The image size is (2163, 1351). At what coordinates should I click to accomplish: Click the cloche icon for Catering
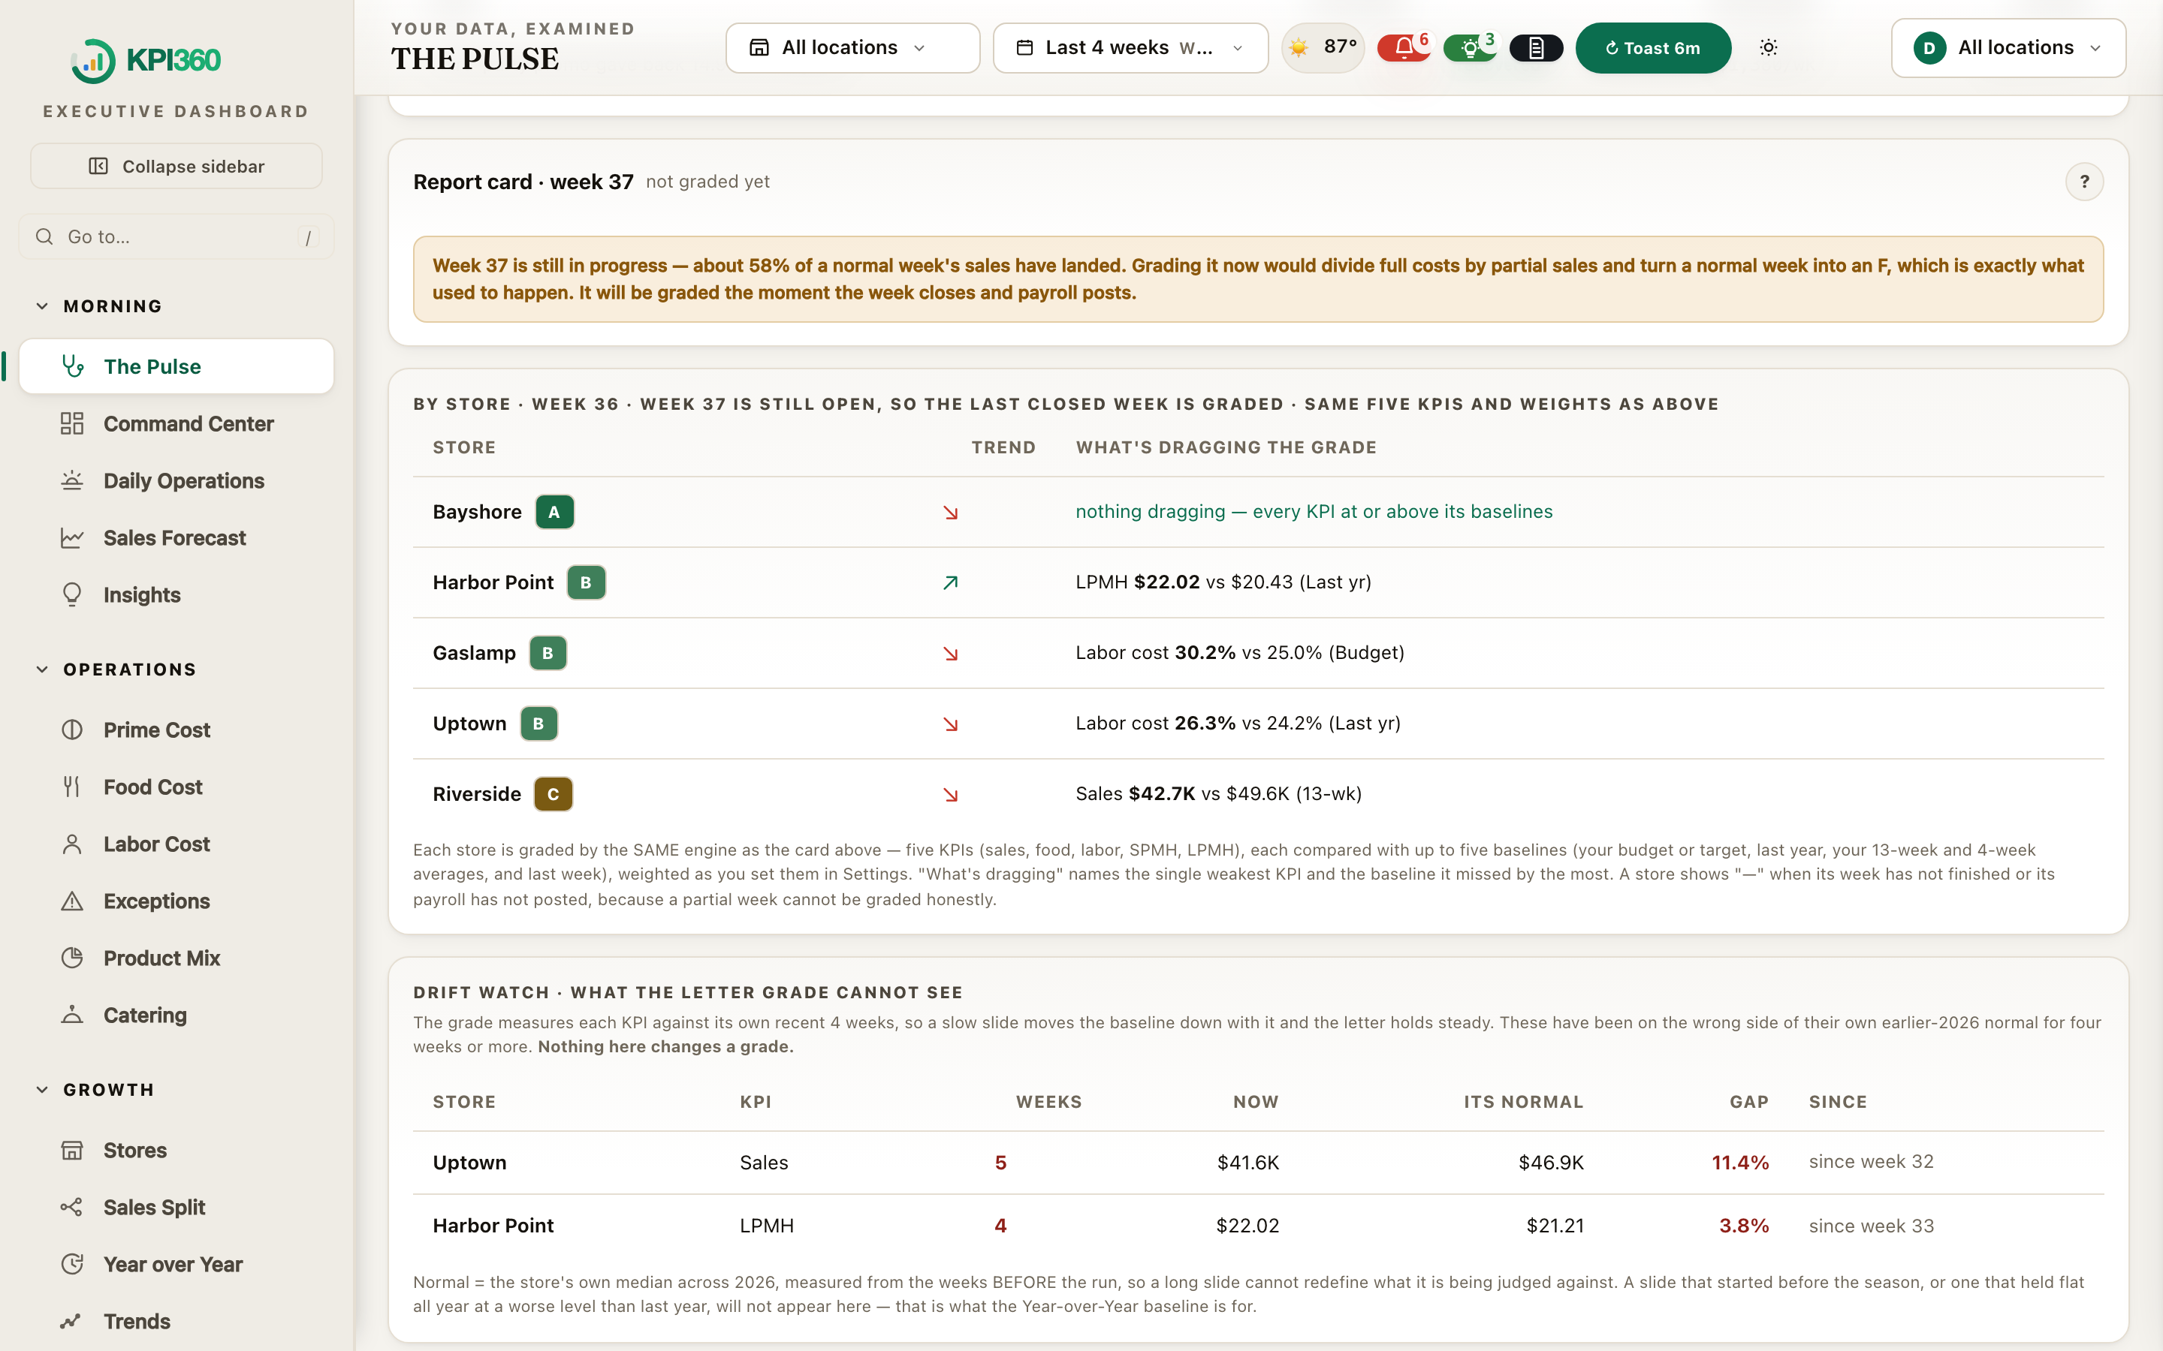click(x=72, y=1015)
